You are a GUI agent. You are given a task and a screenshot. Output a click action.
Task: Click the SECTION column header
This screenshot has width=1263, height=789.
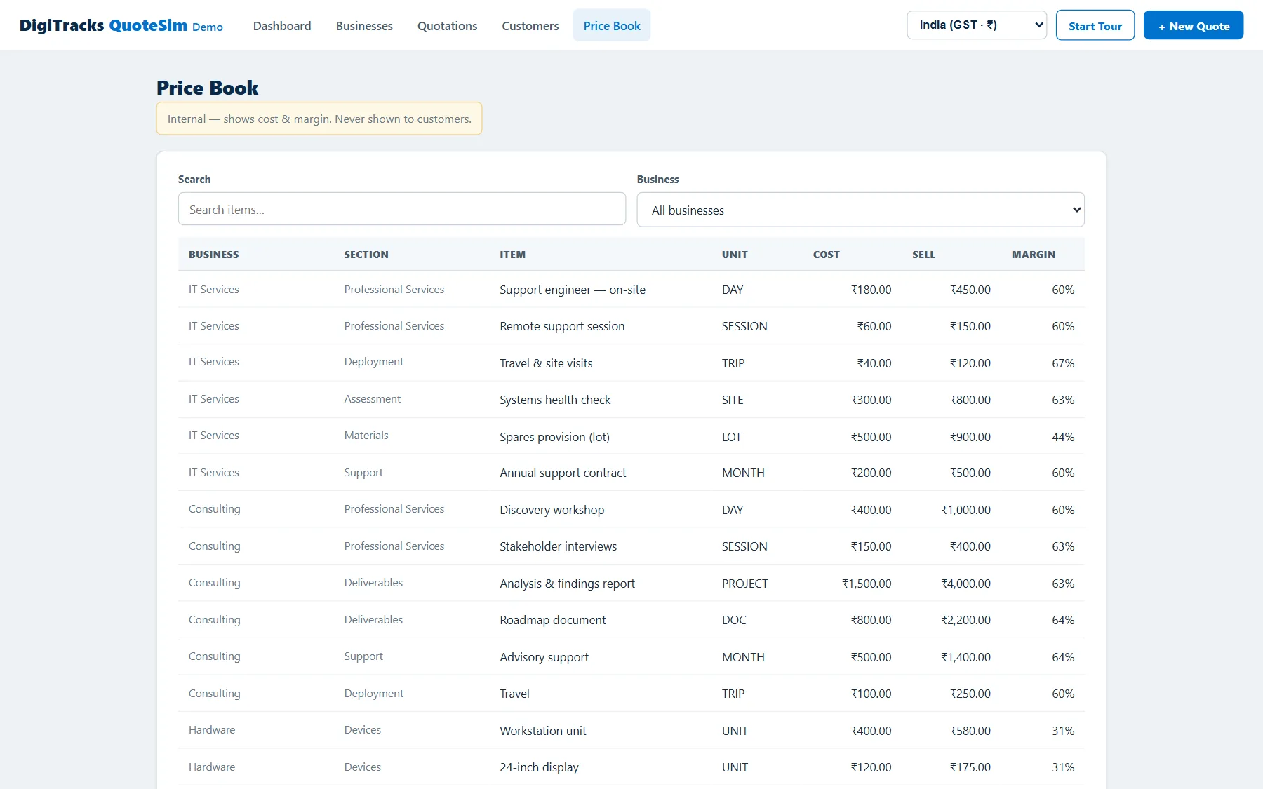pyautogui.click(x=366, y=255)
